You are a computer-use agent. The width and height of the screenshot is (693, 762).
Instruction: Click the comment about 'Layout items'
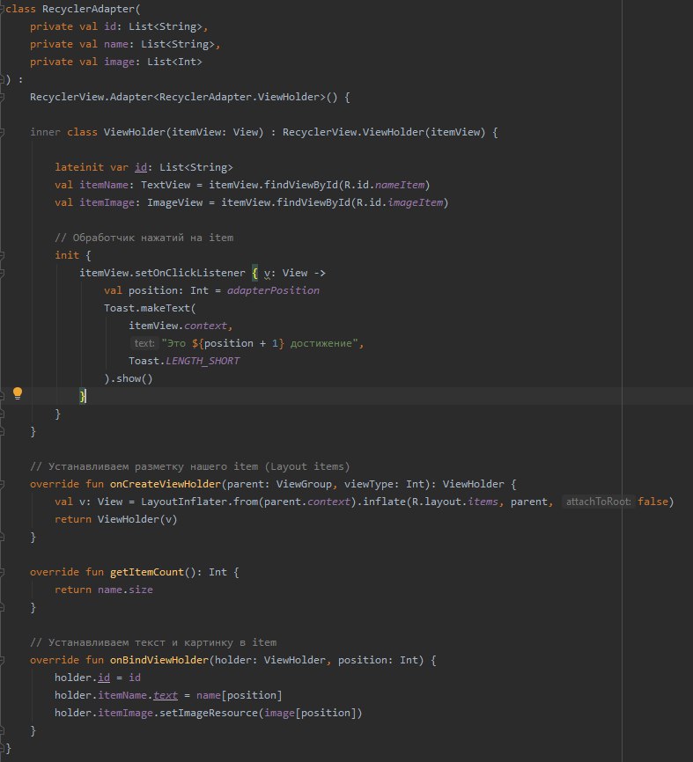click(189, 466)
